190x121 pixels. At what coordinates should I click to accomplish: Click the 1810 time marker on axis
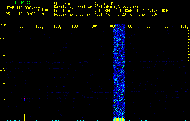[185, 27]
